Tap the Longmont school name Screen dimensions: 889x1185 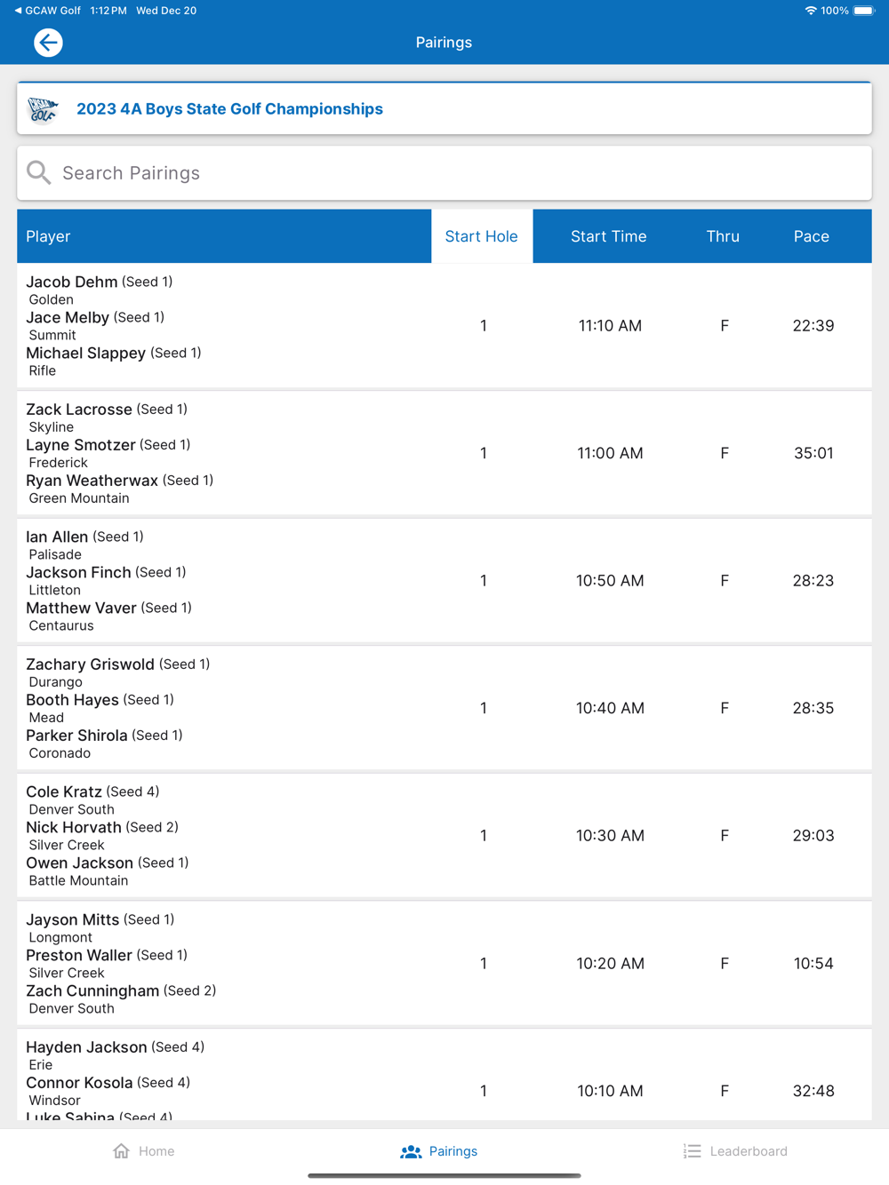60,937
